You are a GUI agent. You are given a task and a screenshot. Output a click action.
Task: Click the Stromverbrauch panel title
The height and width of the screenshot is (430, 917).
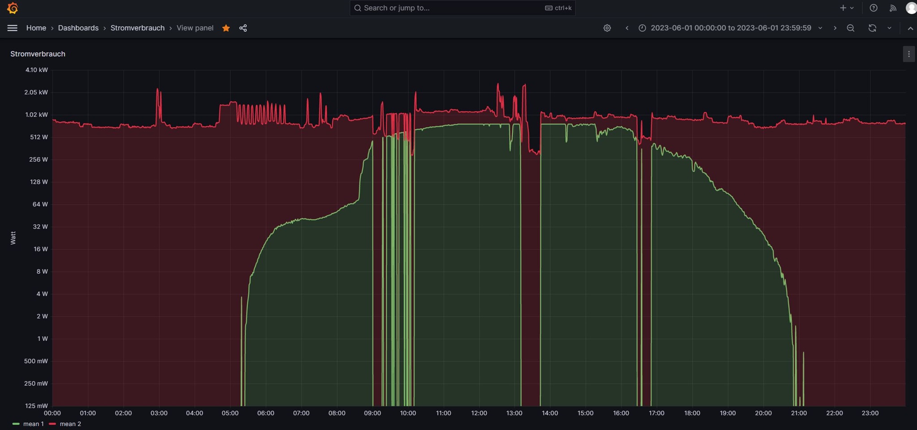tap(38, 54)
